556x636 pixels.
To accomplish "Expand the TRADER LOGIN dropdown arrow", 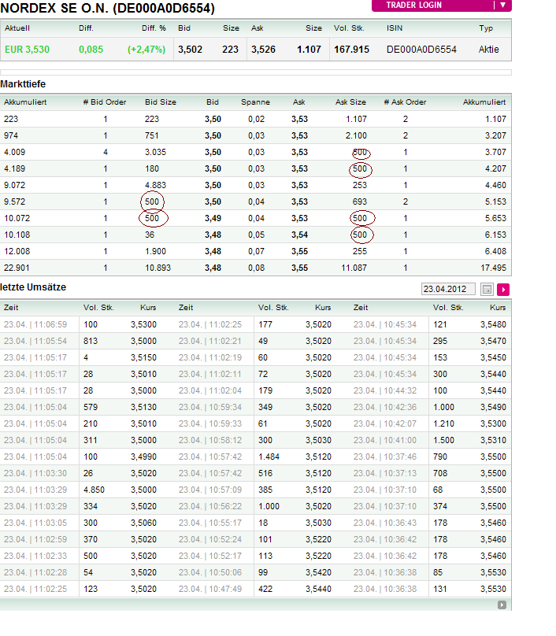I will click(x=502, y=5).
